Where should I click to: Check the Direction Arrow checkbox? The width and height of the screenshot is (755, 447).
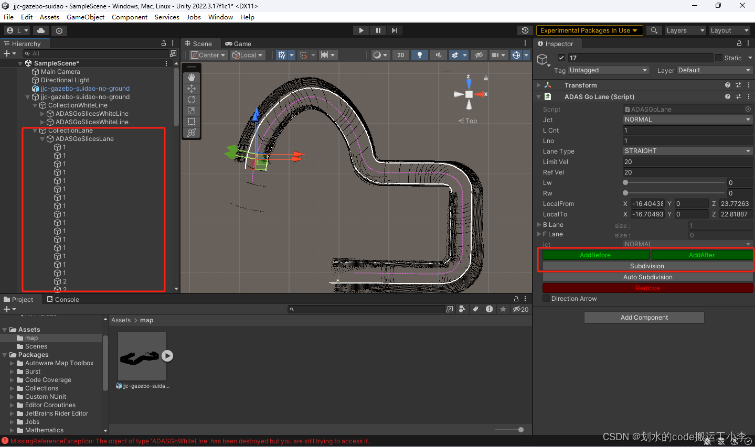(x=546, y=299)
